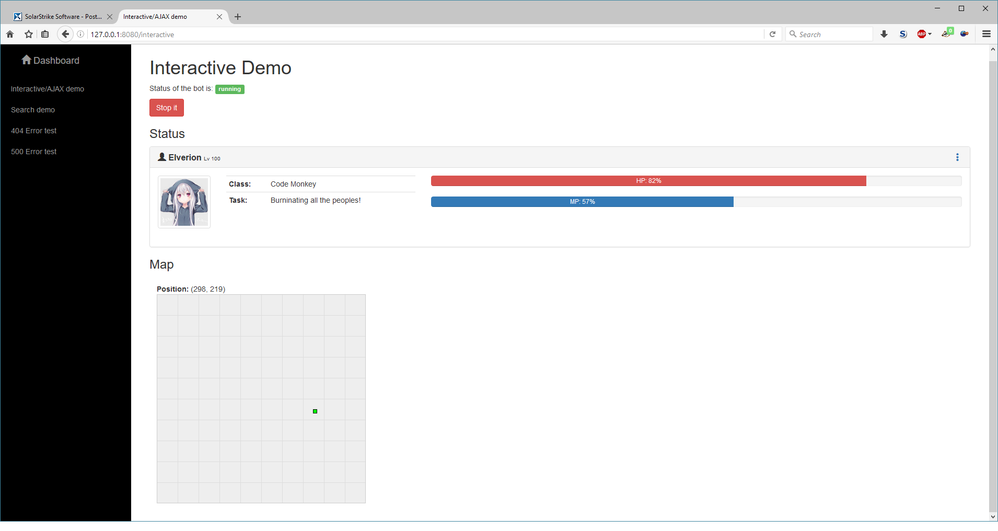The image size is (998, 531).
Task: Click the red HP progress bar
Action: [648, 181]
